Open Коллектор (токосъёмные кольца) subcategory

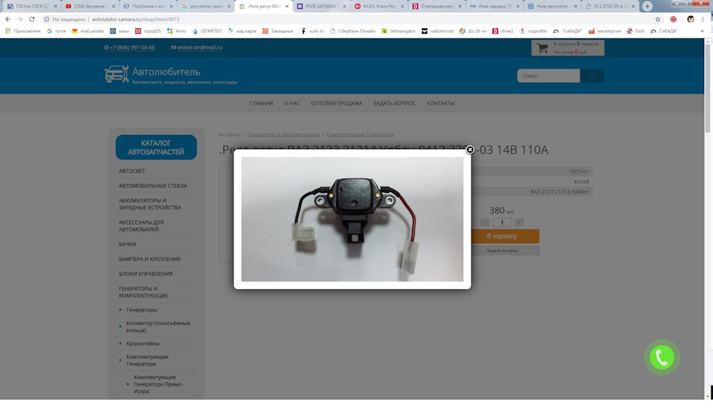pos(158,326)
